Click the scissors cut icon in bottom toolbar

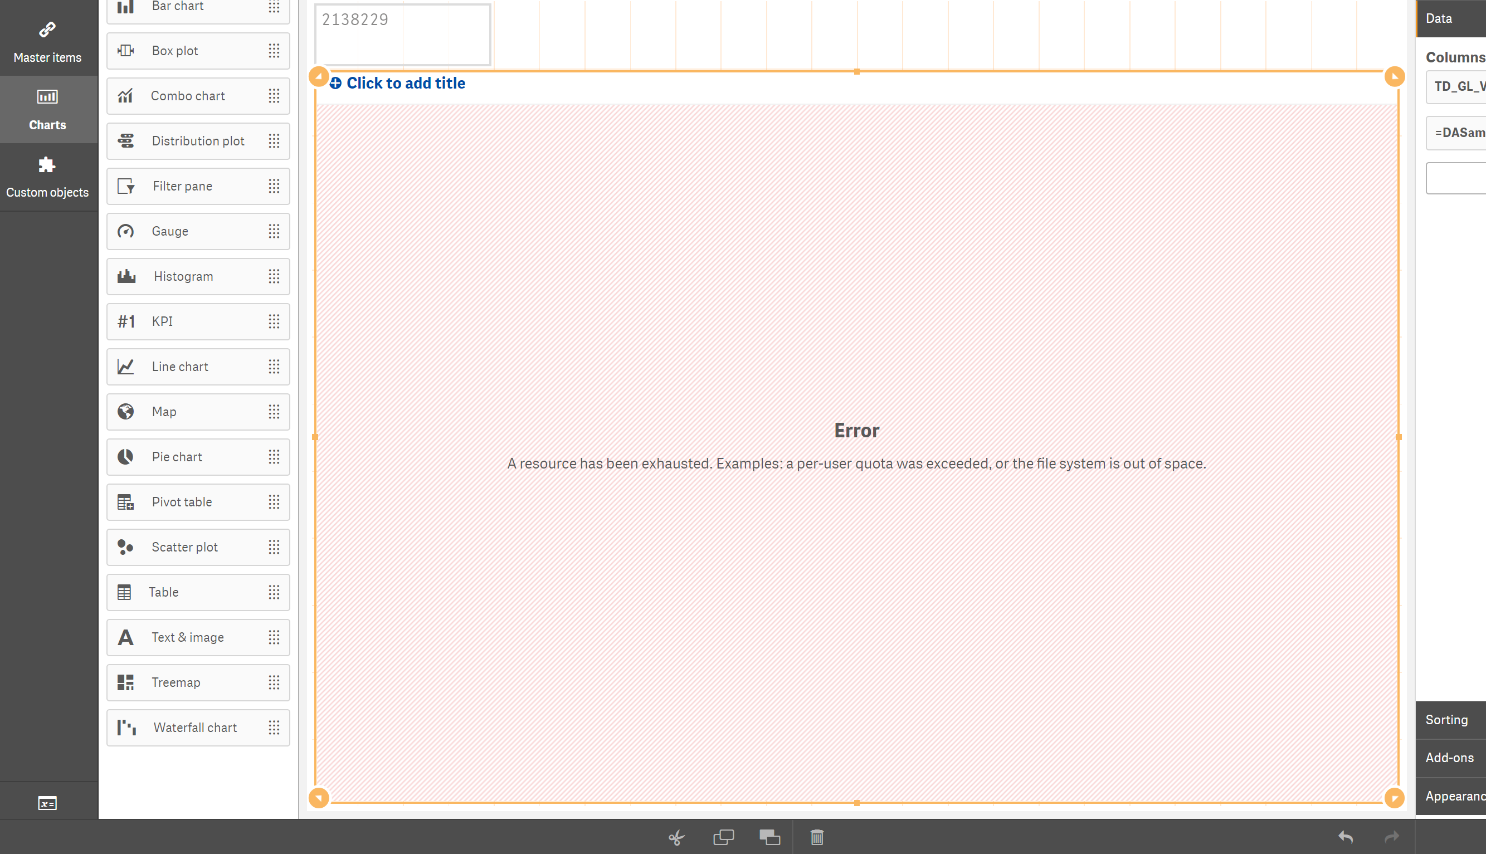point(676,837)
